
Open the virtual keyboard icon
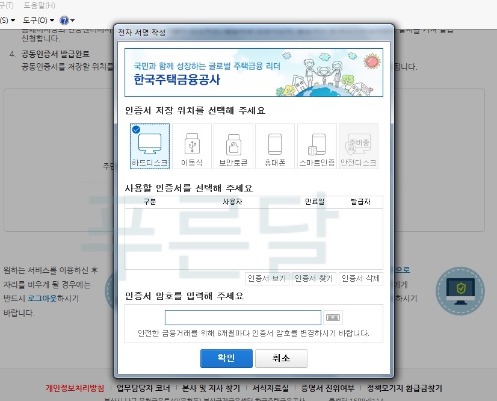pos(333,317)
